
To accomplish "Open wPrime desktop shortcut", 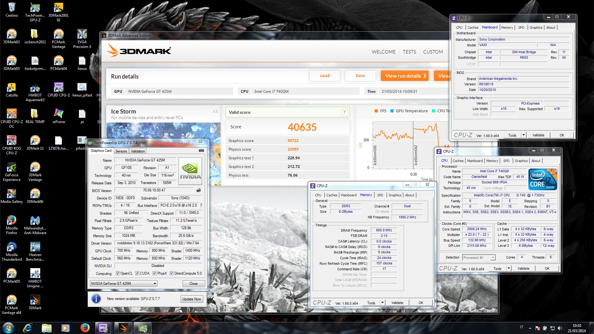I will (58, 116).
